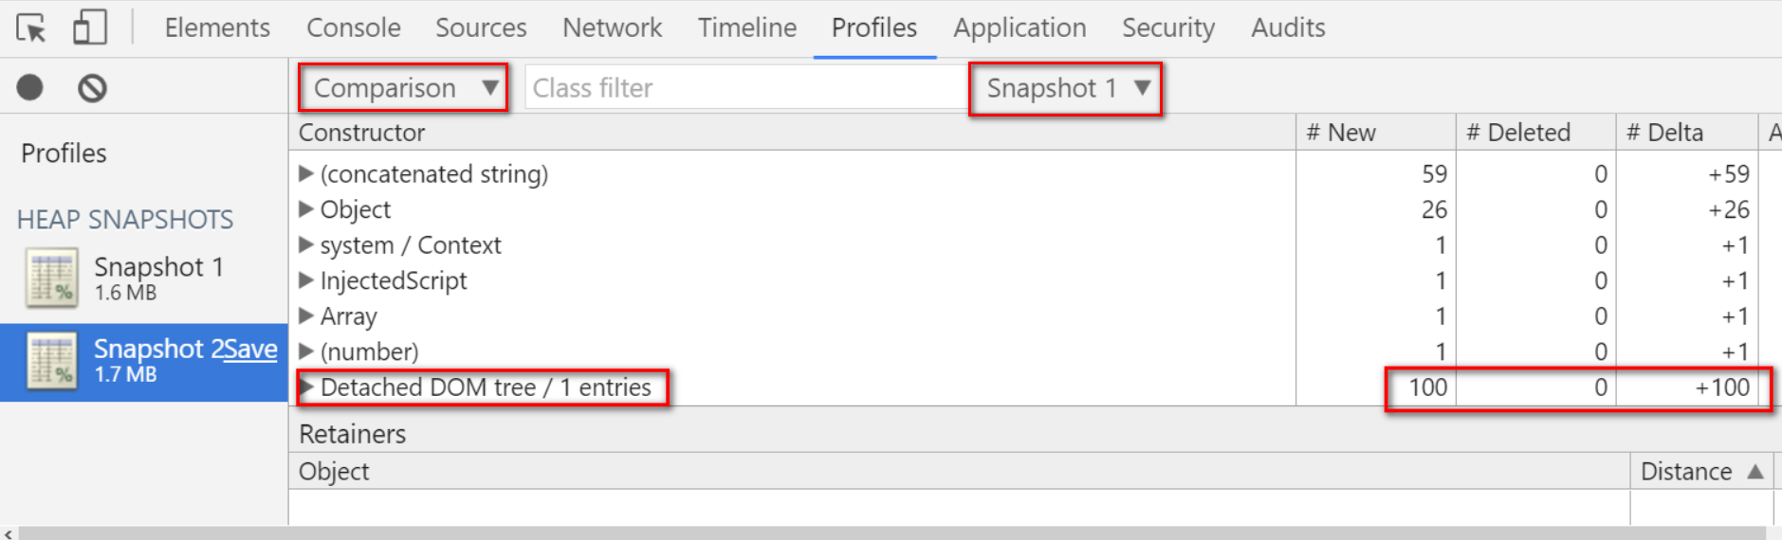Image resolution: width=1782 pixels, height=540 pixels.
Task: Expand the system / Context row
Action: [x=306, y=244]
